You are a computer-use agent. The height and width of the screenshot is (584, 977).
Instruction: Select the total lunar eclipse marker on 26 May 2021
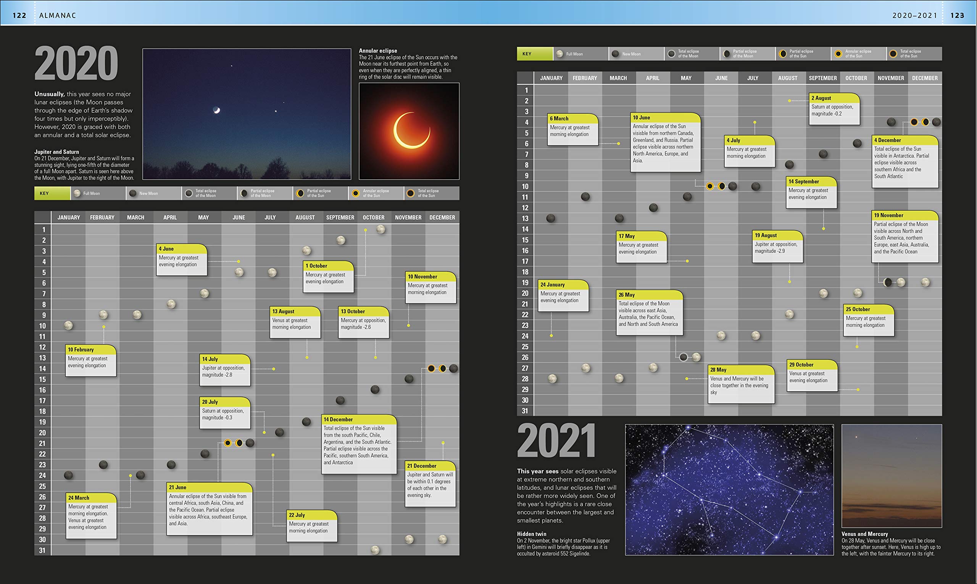pyautogui.click(x=684, y=357)
